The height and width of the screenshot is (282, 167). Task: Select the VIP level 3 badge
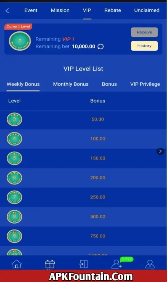[x=14, y=120]
